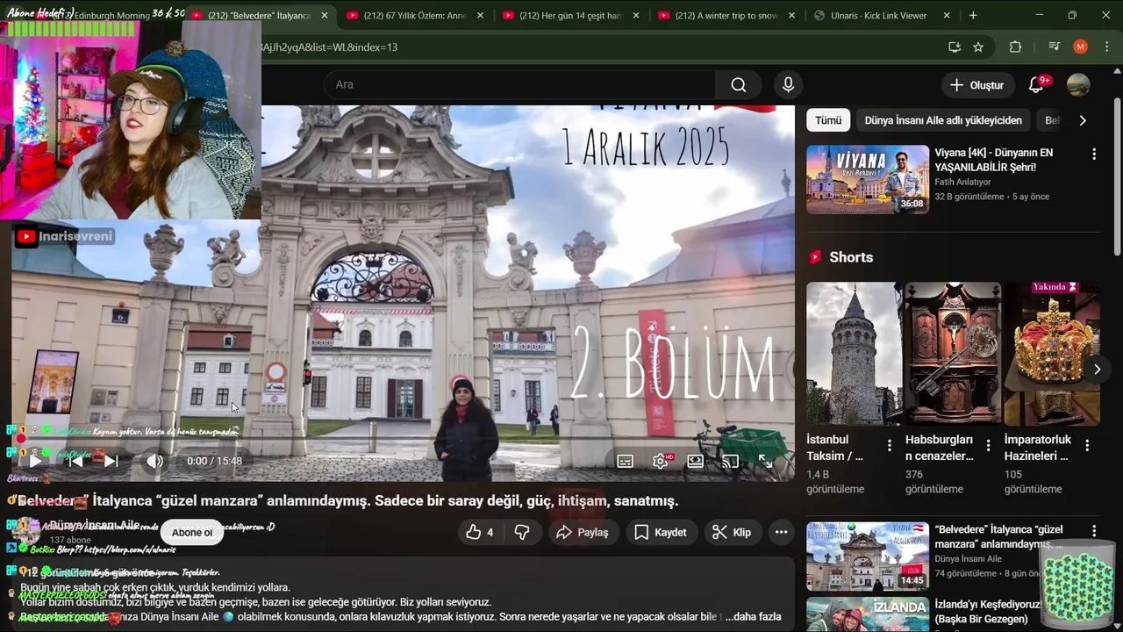Like the video with thumbs up
The image size is (1123, 632).
tap(480, 532)
